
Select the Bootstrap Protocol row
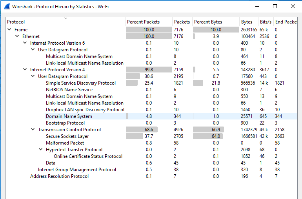coord(151,123)
